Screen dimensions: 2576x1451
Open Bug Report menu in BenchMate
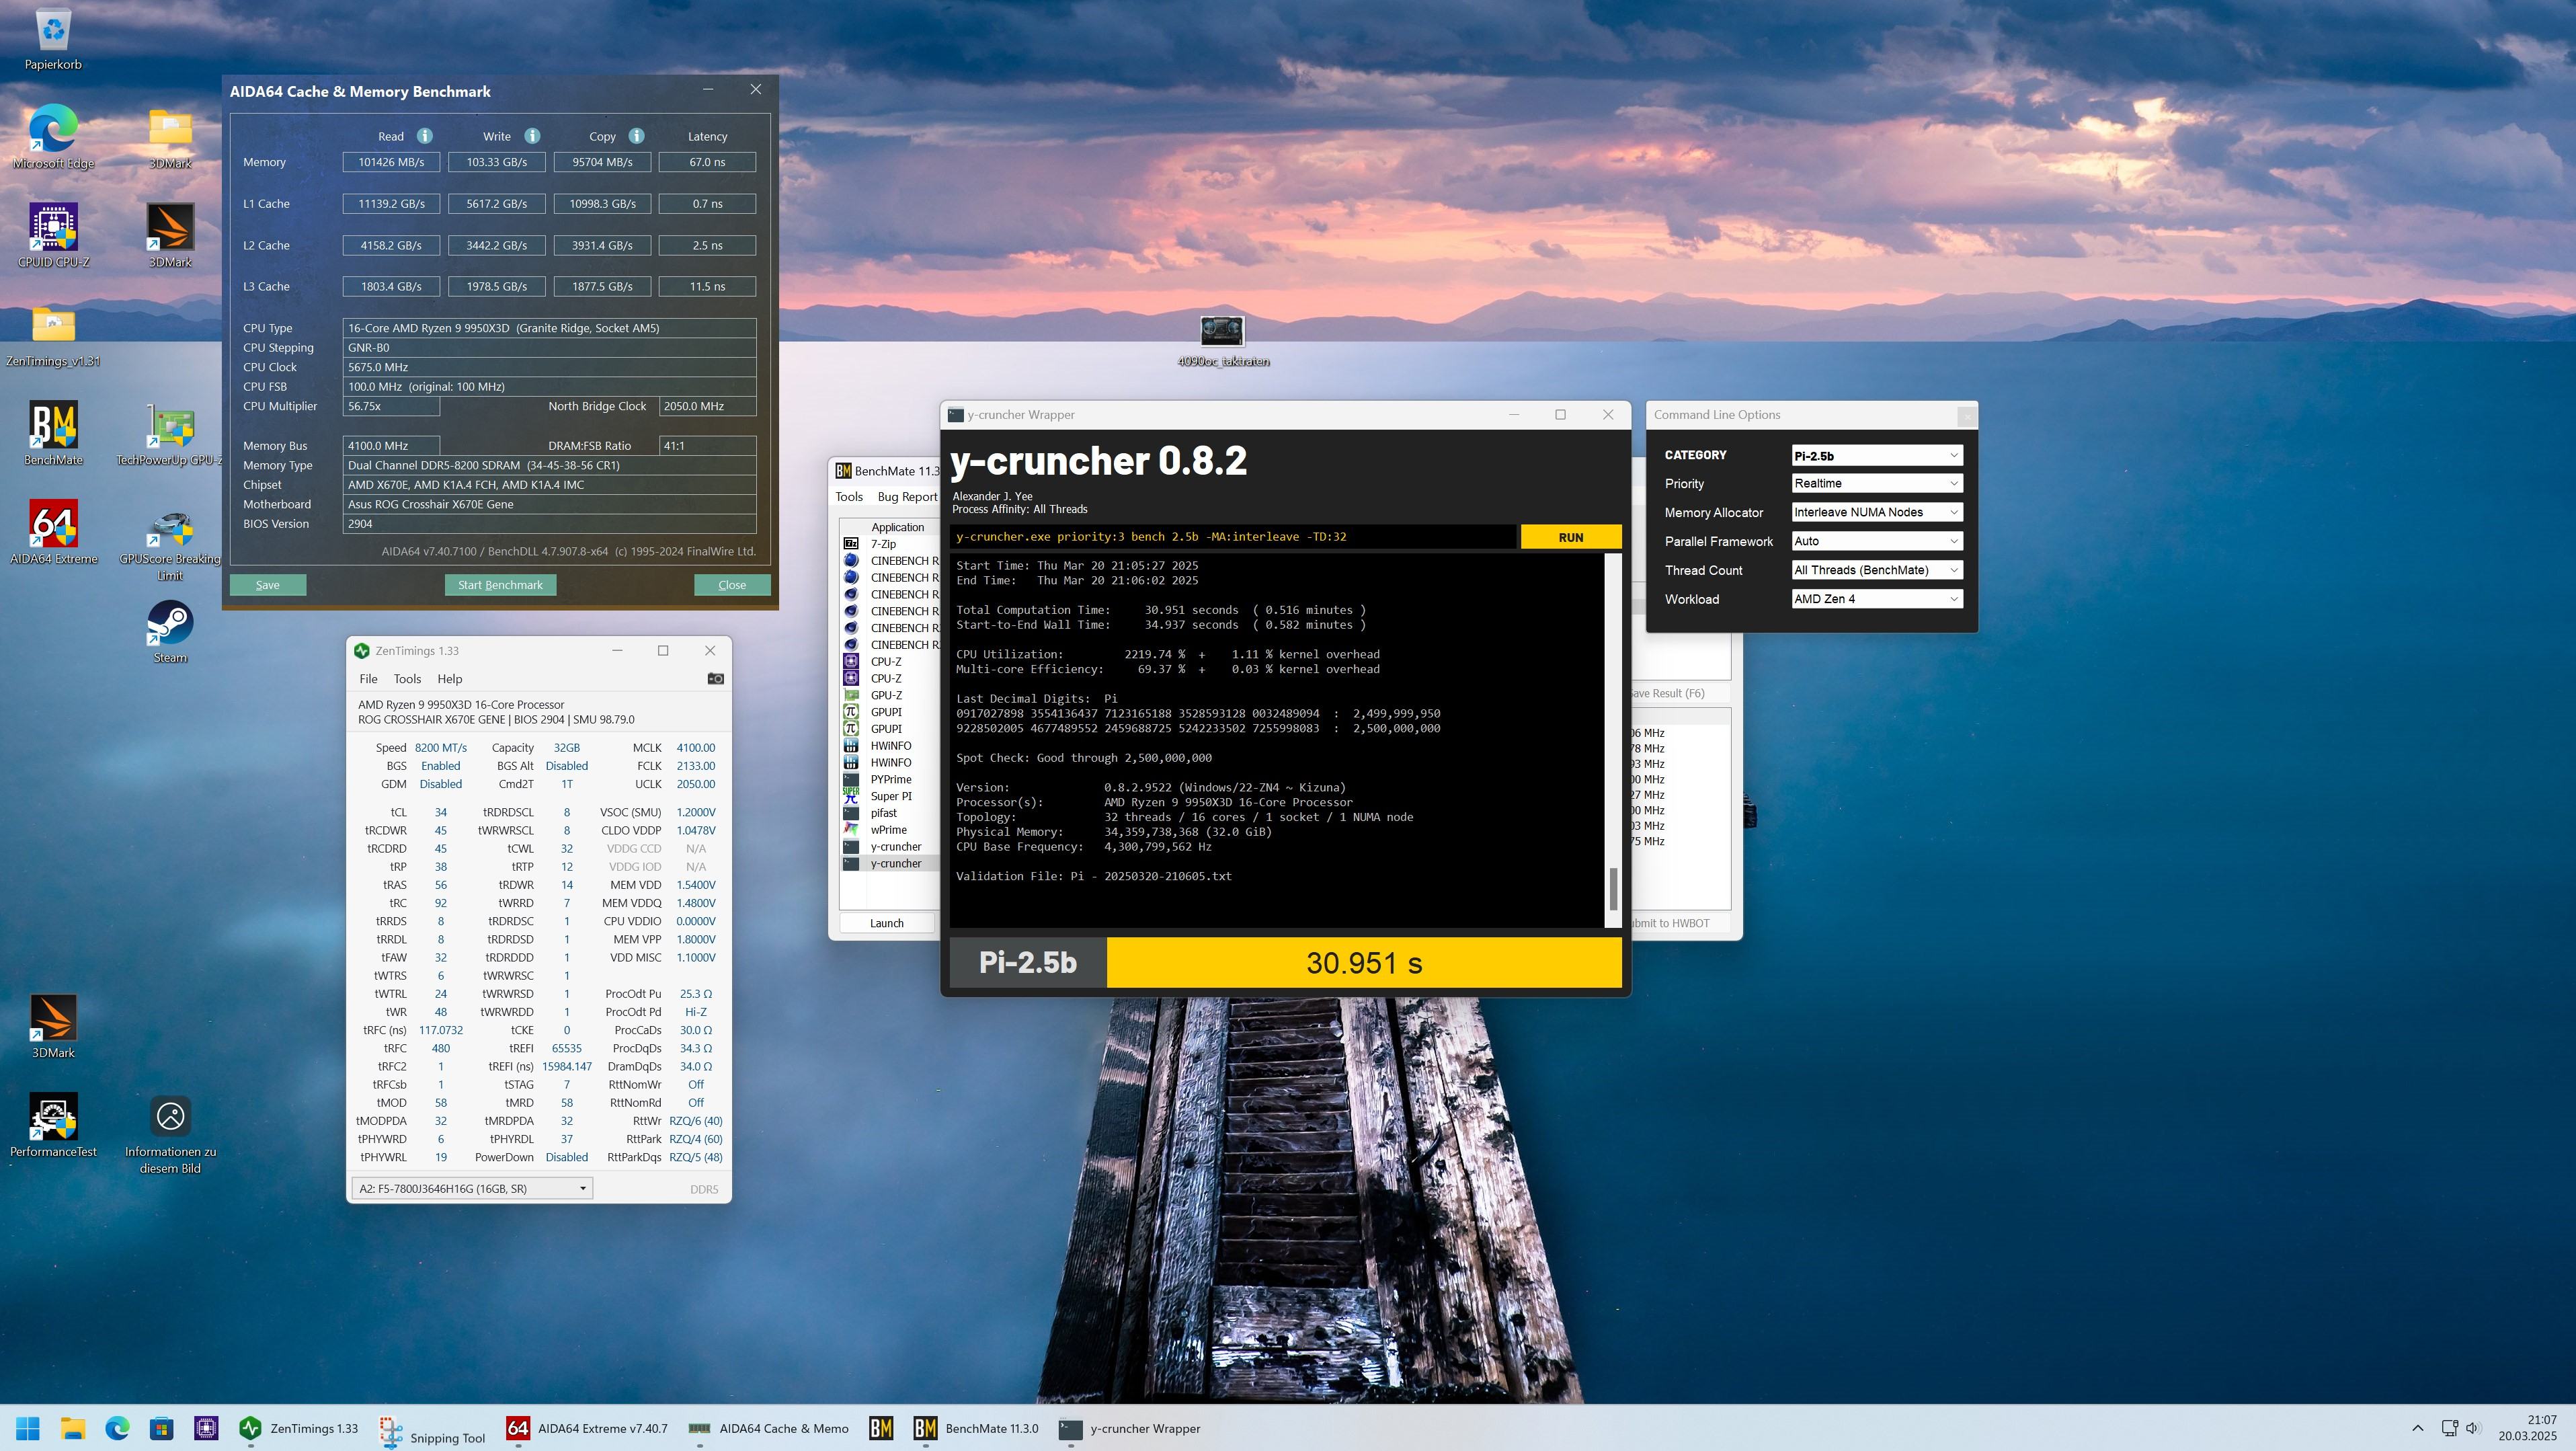click(x=906, y=497)
